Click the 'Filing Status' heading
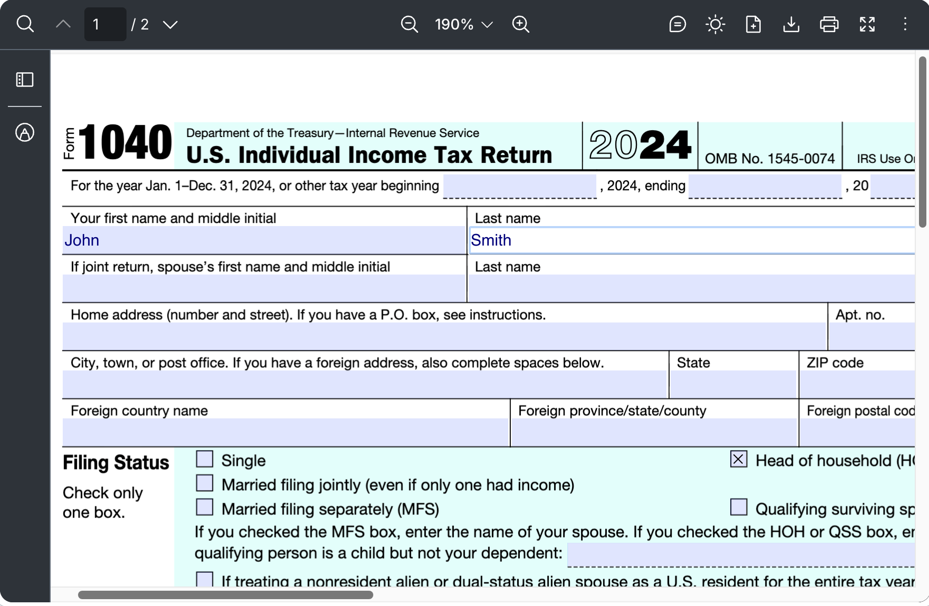This screenshot has height=606, width=929. point(116,463)
